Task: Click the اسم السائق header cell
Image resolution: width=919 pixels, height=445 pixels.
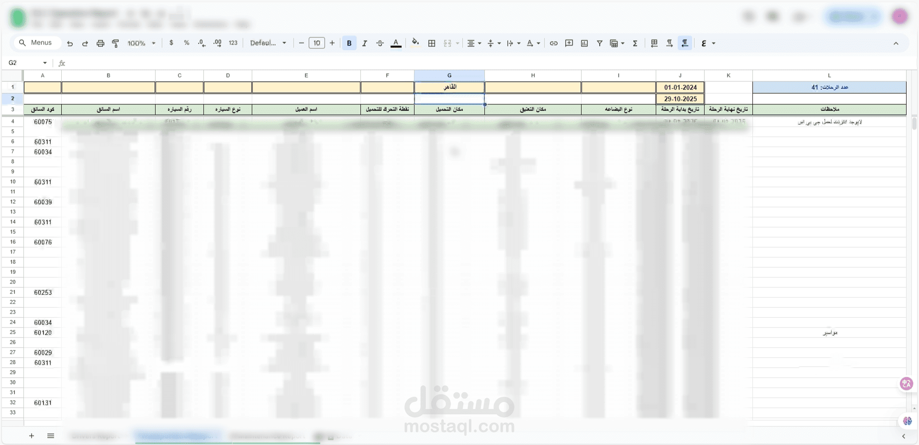Action: 108,109
